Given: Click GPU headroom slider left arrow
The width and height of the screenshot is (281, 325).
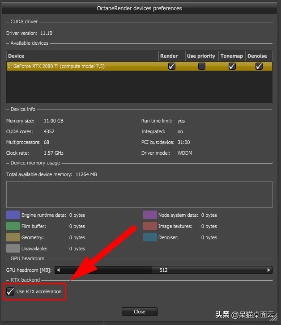Looking at the screenshot, I should pos(58,270).
